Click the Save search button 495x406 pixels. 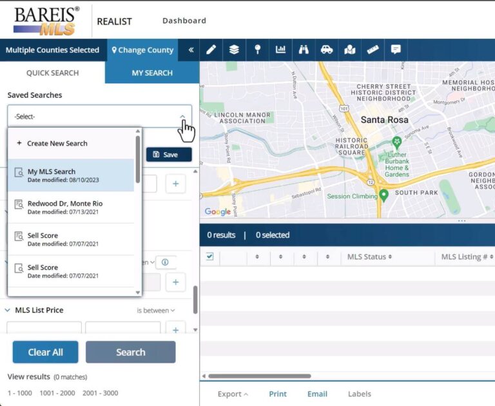coord(169,155)
